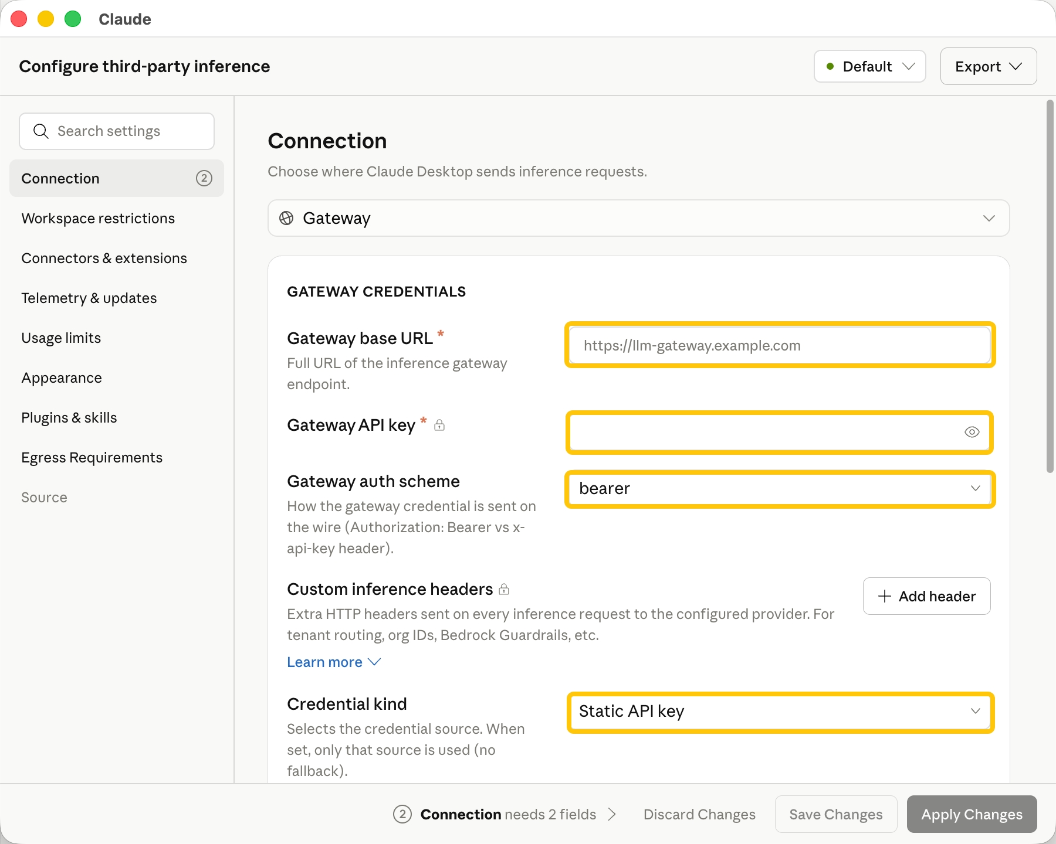
Task: Click the green status dot on Default button
Action: 830,66
